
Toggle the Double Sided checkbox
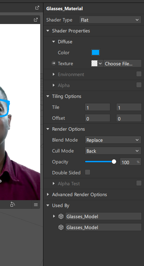click(x=88, y=172)
